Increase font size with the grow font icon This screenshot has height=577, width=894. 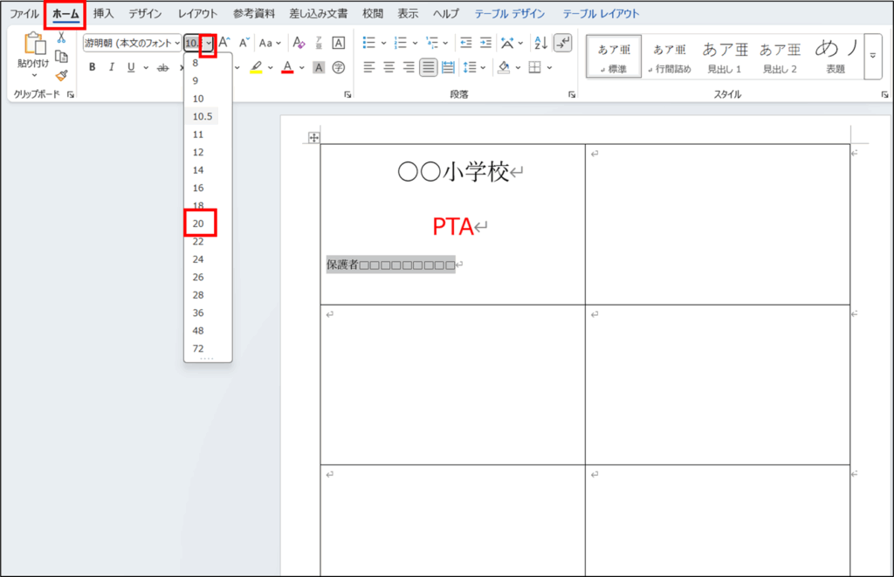[224, 43]
